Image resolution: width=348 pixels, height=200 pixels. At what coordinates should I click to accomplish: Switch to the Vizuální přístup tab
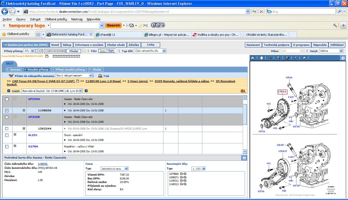pos(36,70)
